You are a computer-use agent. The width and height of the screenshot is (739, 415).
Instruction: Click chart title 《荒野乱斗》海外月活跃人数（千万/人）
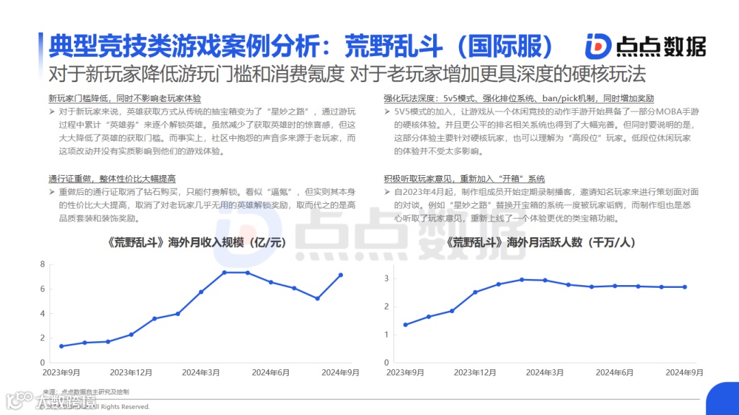pyautogui.click(x=541, y=243)
